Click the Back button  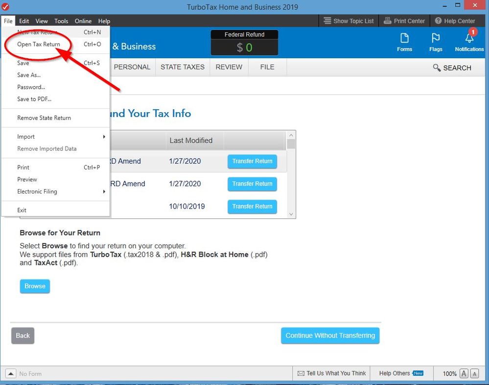(x=23, y=336)
